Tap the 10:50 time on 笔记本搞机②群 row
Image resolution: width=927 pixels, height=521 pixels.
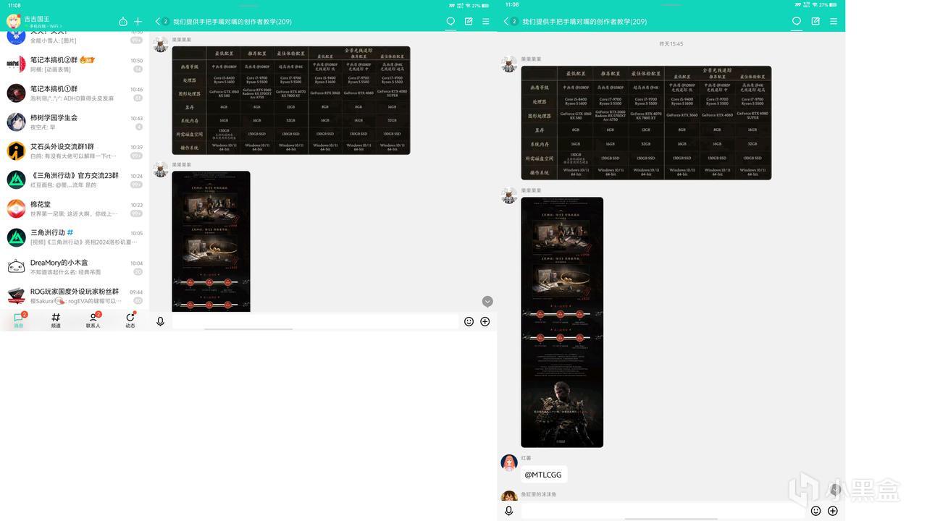(136, 61)
